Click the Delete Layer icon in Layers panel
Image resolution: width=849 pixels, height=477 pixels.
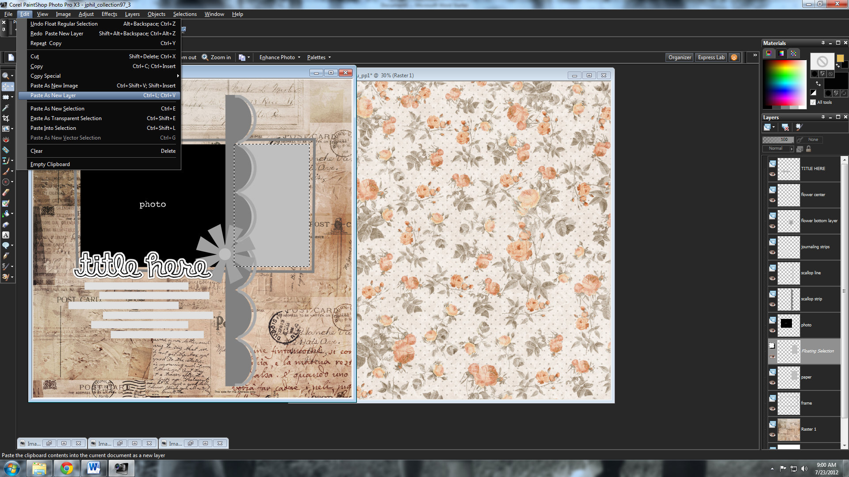(x=786, y=127)
